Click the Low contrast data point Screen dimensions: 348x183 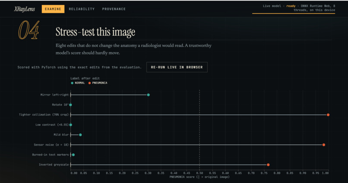[x=70, y=125]
